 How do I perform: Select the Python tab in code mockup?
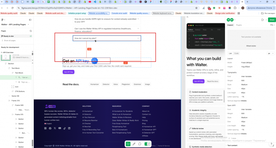pyautogui.click(x=190, y=30)
